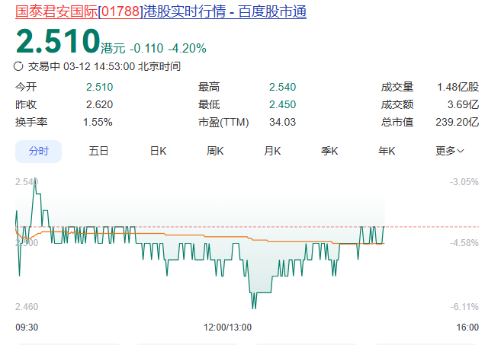Click the morning peak of the price line
The height and width of the screenshot is (345, 501).
[x=34, y=179]
